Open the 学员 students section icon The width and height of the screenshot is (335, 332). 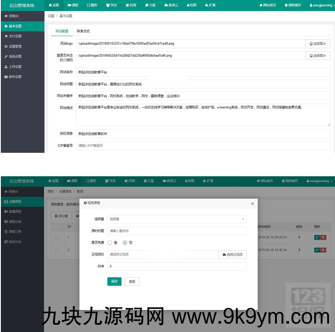point(108,5)
